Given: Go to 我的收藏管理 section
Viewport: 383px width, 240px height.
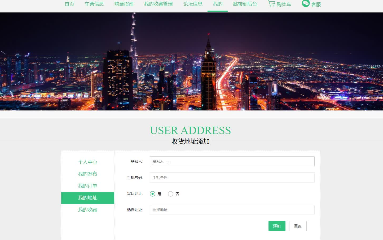Looking at the screenshot, I should pyautogui.click(x=158, y=4).
